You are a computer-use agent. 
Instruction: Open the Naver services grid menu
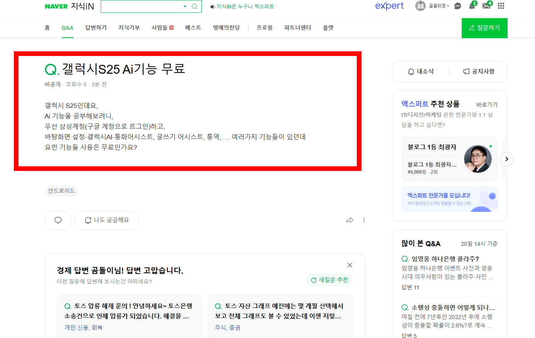pyautogui.click(x=501, y=6)
